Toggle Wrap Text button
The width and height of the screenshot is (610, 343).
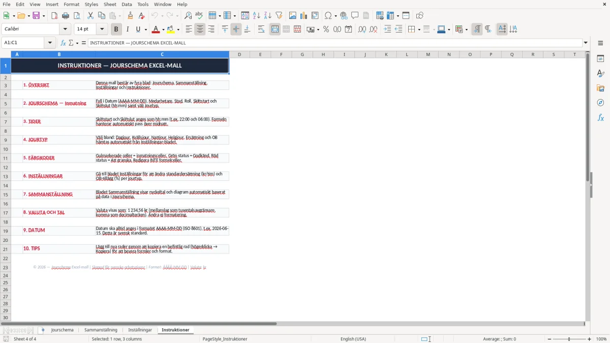pos(261,29)
